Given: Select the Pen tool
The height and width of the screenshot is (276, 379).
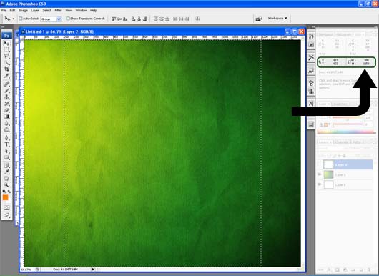Looking at the screenshot, I should [6, 138].
